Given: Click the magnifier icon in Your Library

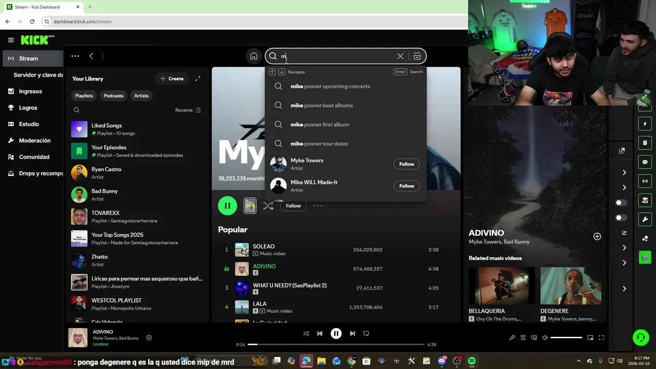Looking at the screenshot, I should click(76, 110).
